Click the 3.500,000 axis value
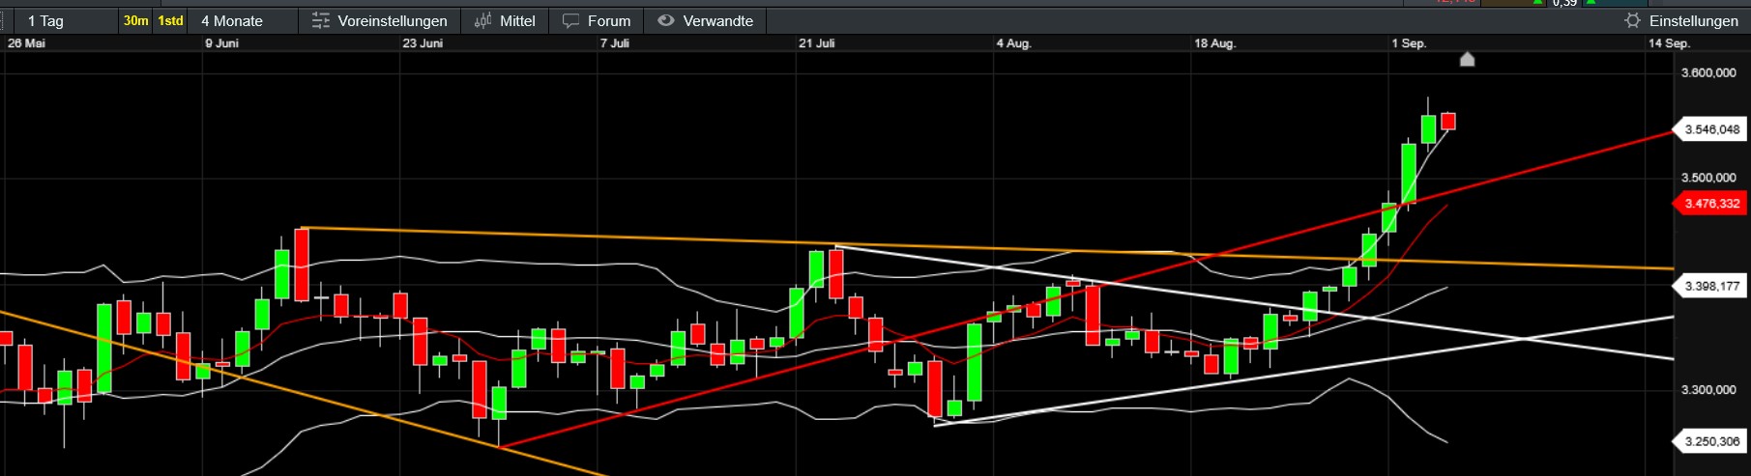This screenshot has height=476, width=1751. (1708, 178)
